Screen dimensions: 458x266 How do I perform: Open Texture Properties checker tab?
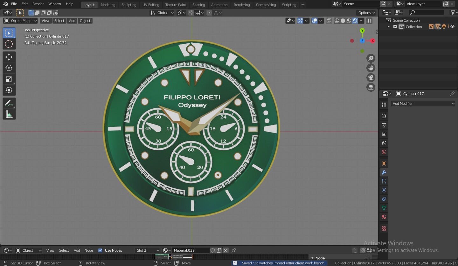384,228
